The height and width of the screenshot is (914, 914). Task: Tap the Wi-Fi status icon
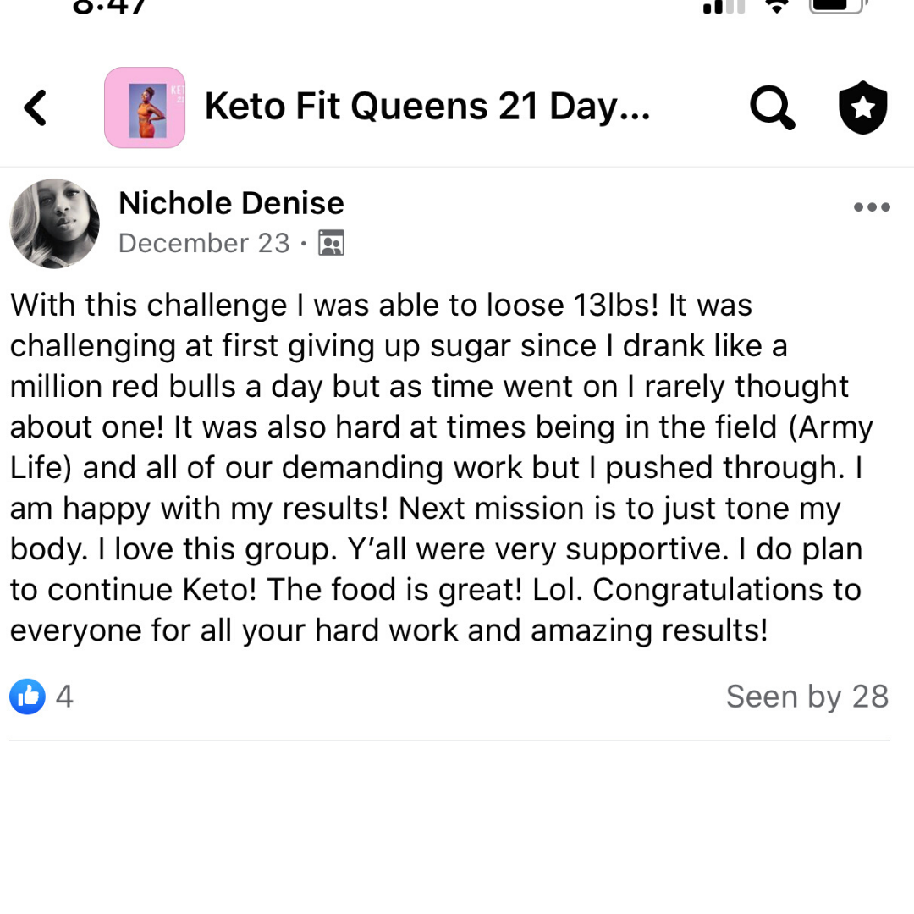[776, 7]
